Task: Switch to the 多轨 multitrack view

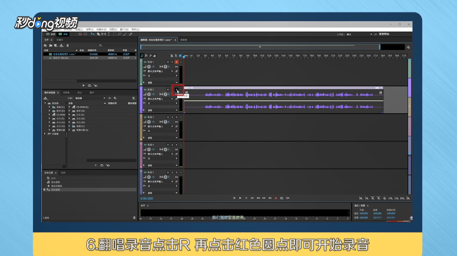Action: click(x=63, y=34)
